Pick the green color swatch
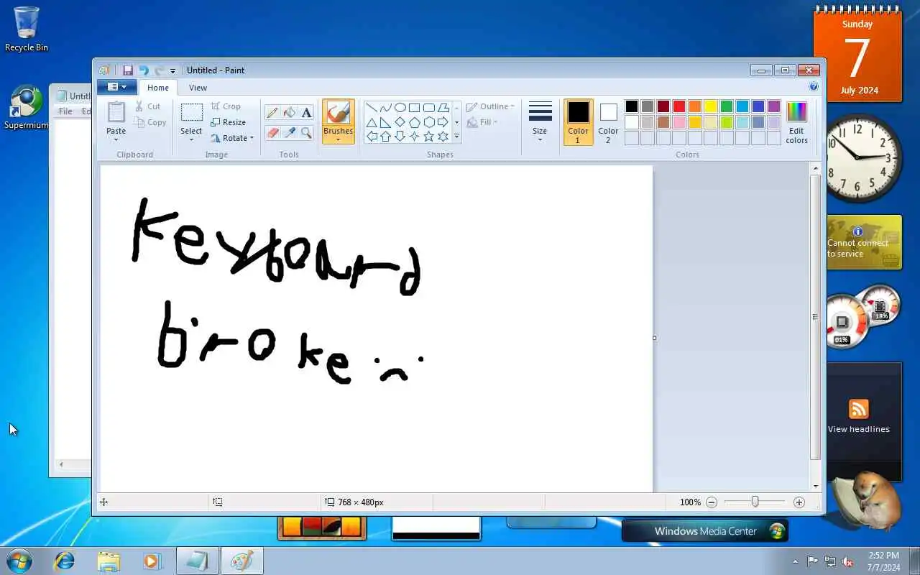 coord(727,106)
